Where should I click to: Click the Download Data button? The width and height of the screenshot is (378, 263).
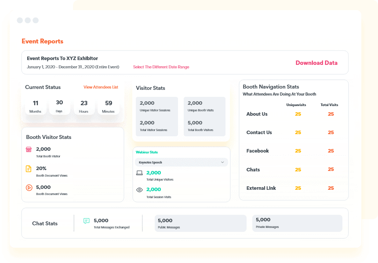click(316, 63)
